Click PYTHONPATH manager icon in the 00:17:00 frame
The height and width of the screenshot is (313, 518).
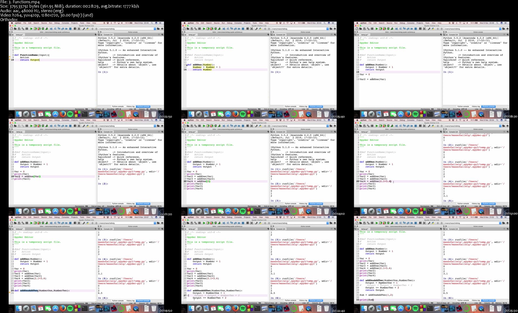pyautogui.click(x=433, y=126)
